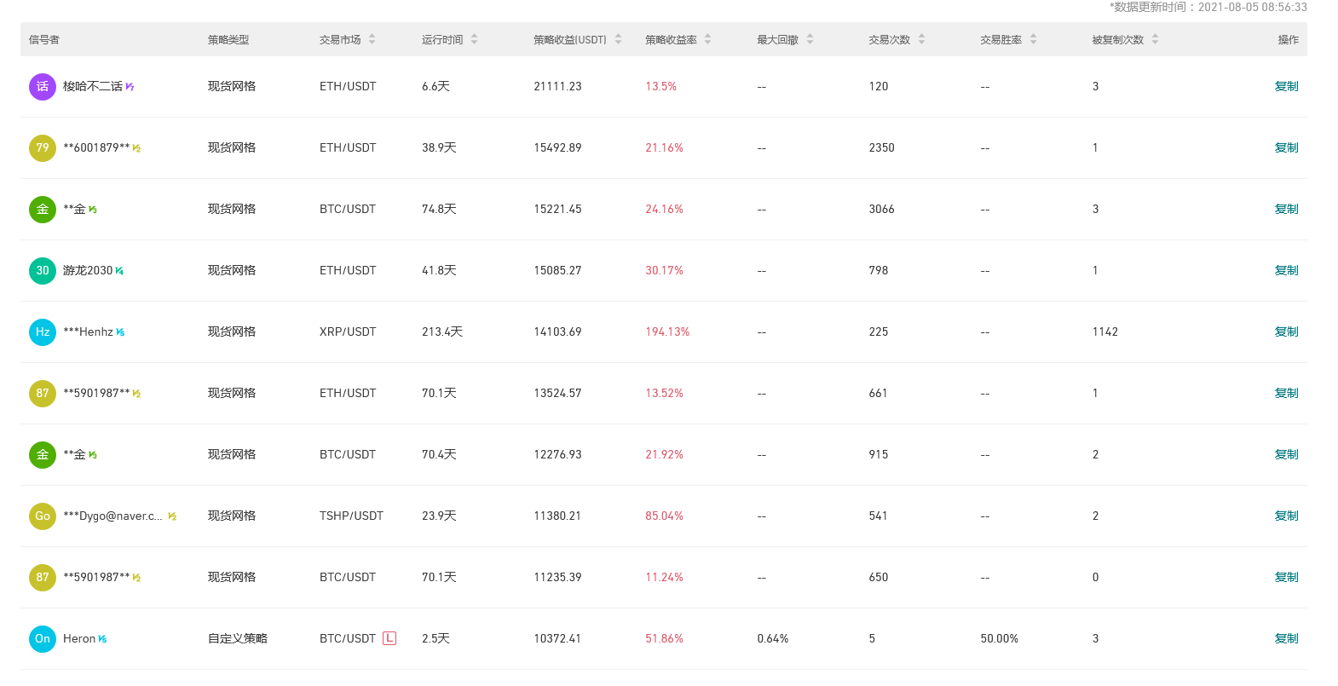
Task: Click the 213.4天 runtime cell
Action: [x=442, y=331]
